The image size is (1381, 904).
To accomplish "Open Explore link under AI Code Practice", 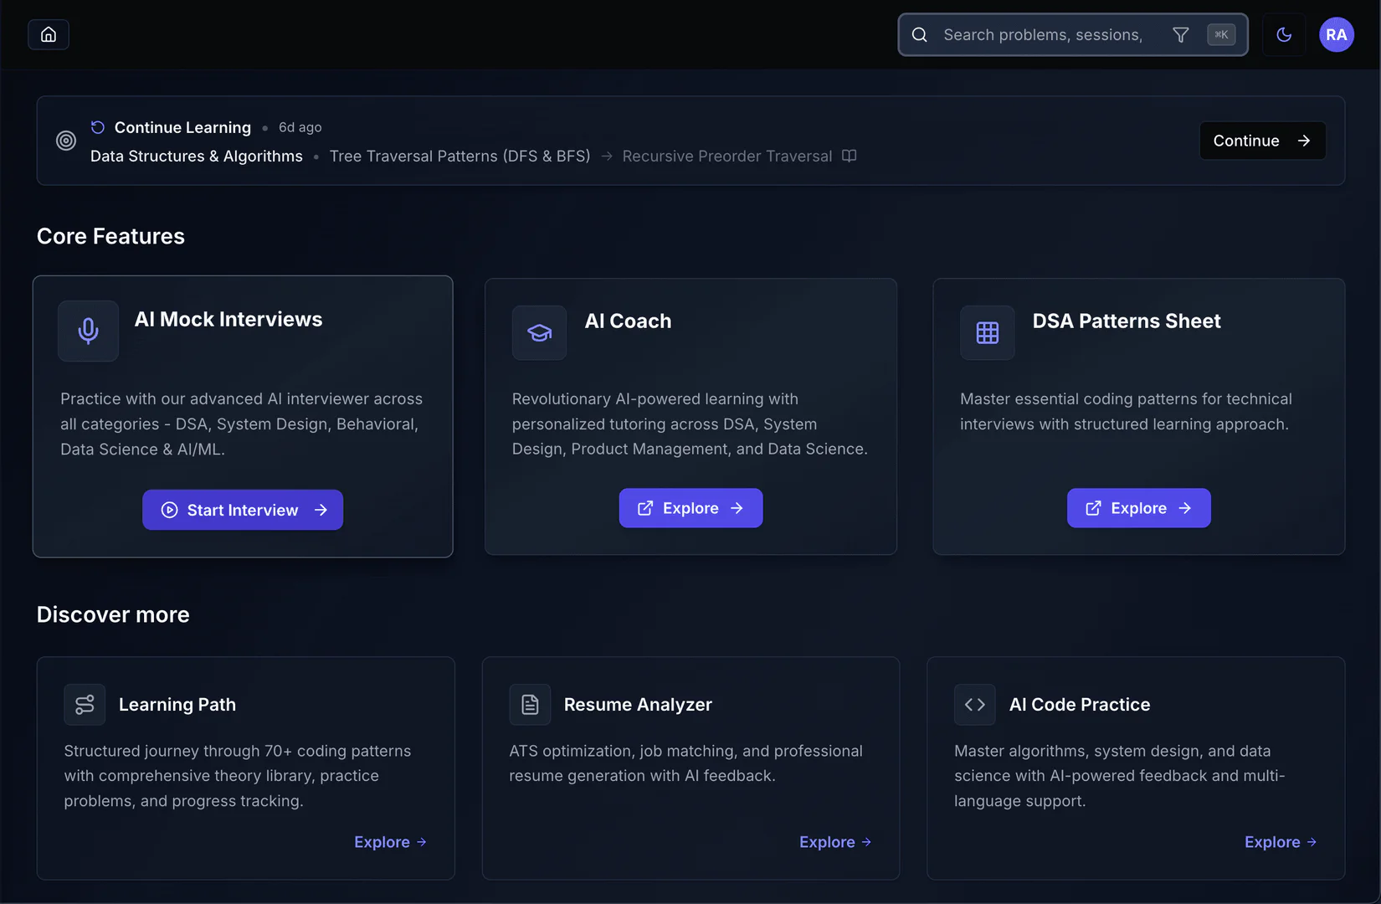I will point(1281,842).
